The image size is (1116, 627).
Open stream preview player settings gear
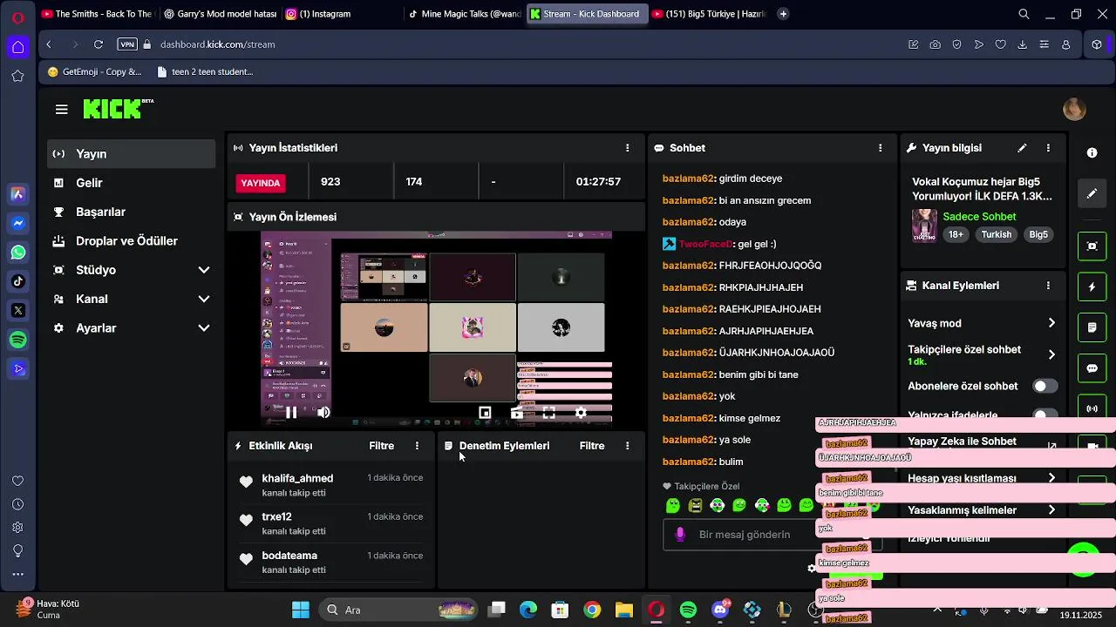[x=581, y=413]
